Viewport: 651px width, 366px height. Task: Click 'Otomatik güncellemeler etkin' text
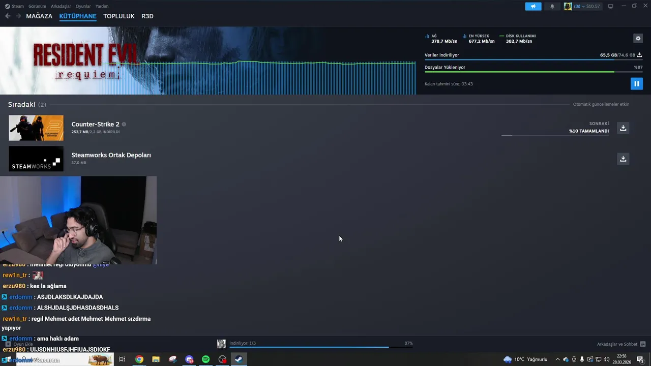pyautogui.click(x=601, y=104)
